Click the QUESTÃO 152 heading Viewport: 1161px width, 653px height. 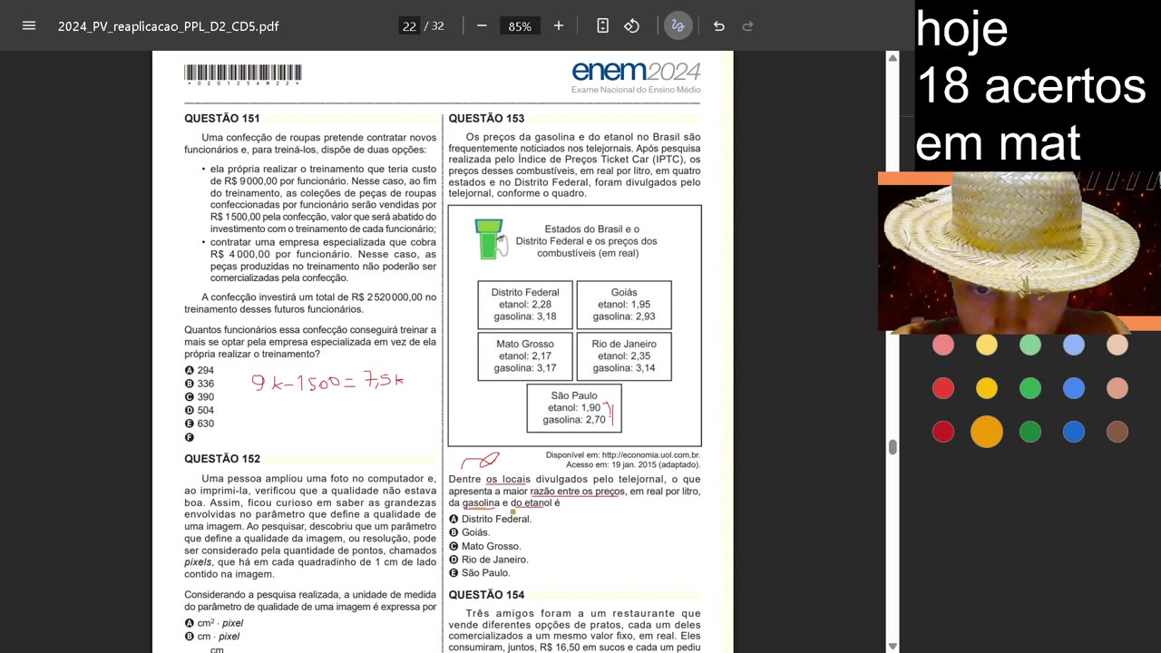coord(222,459)
